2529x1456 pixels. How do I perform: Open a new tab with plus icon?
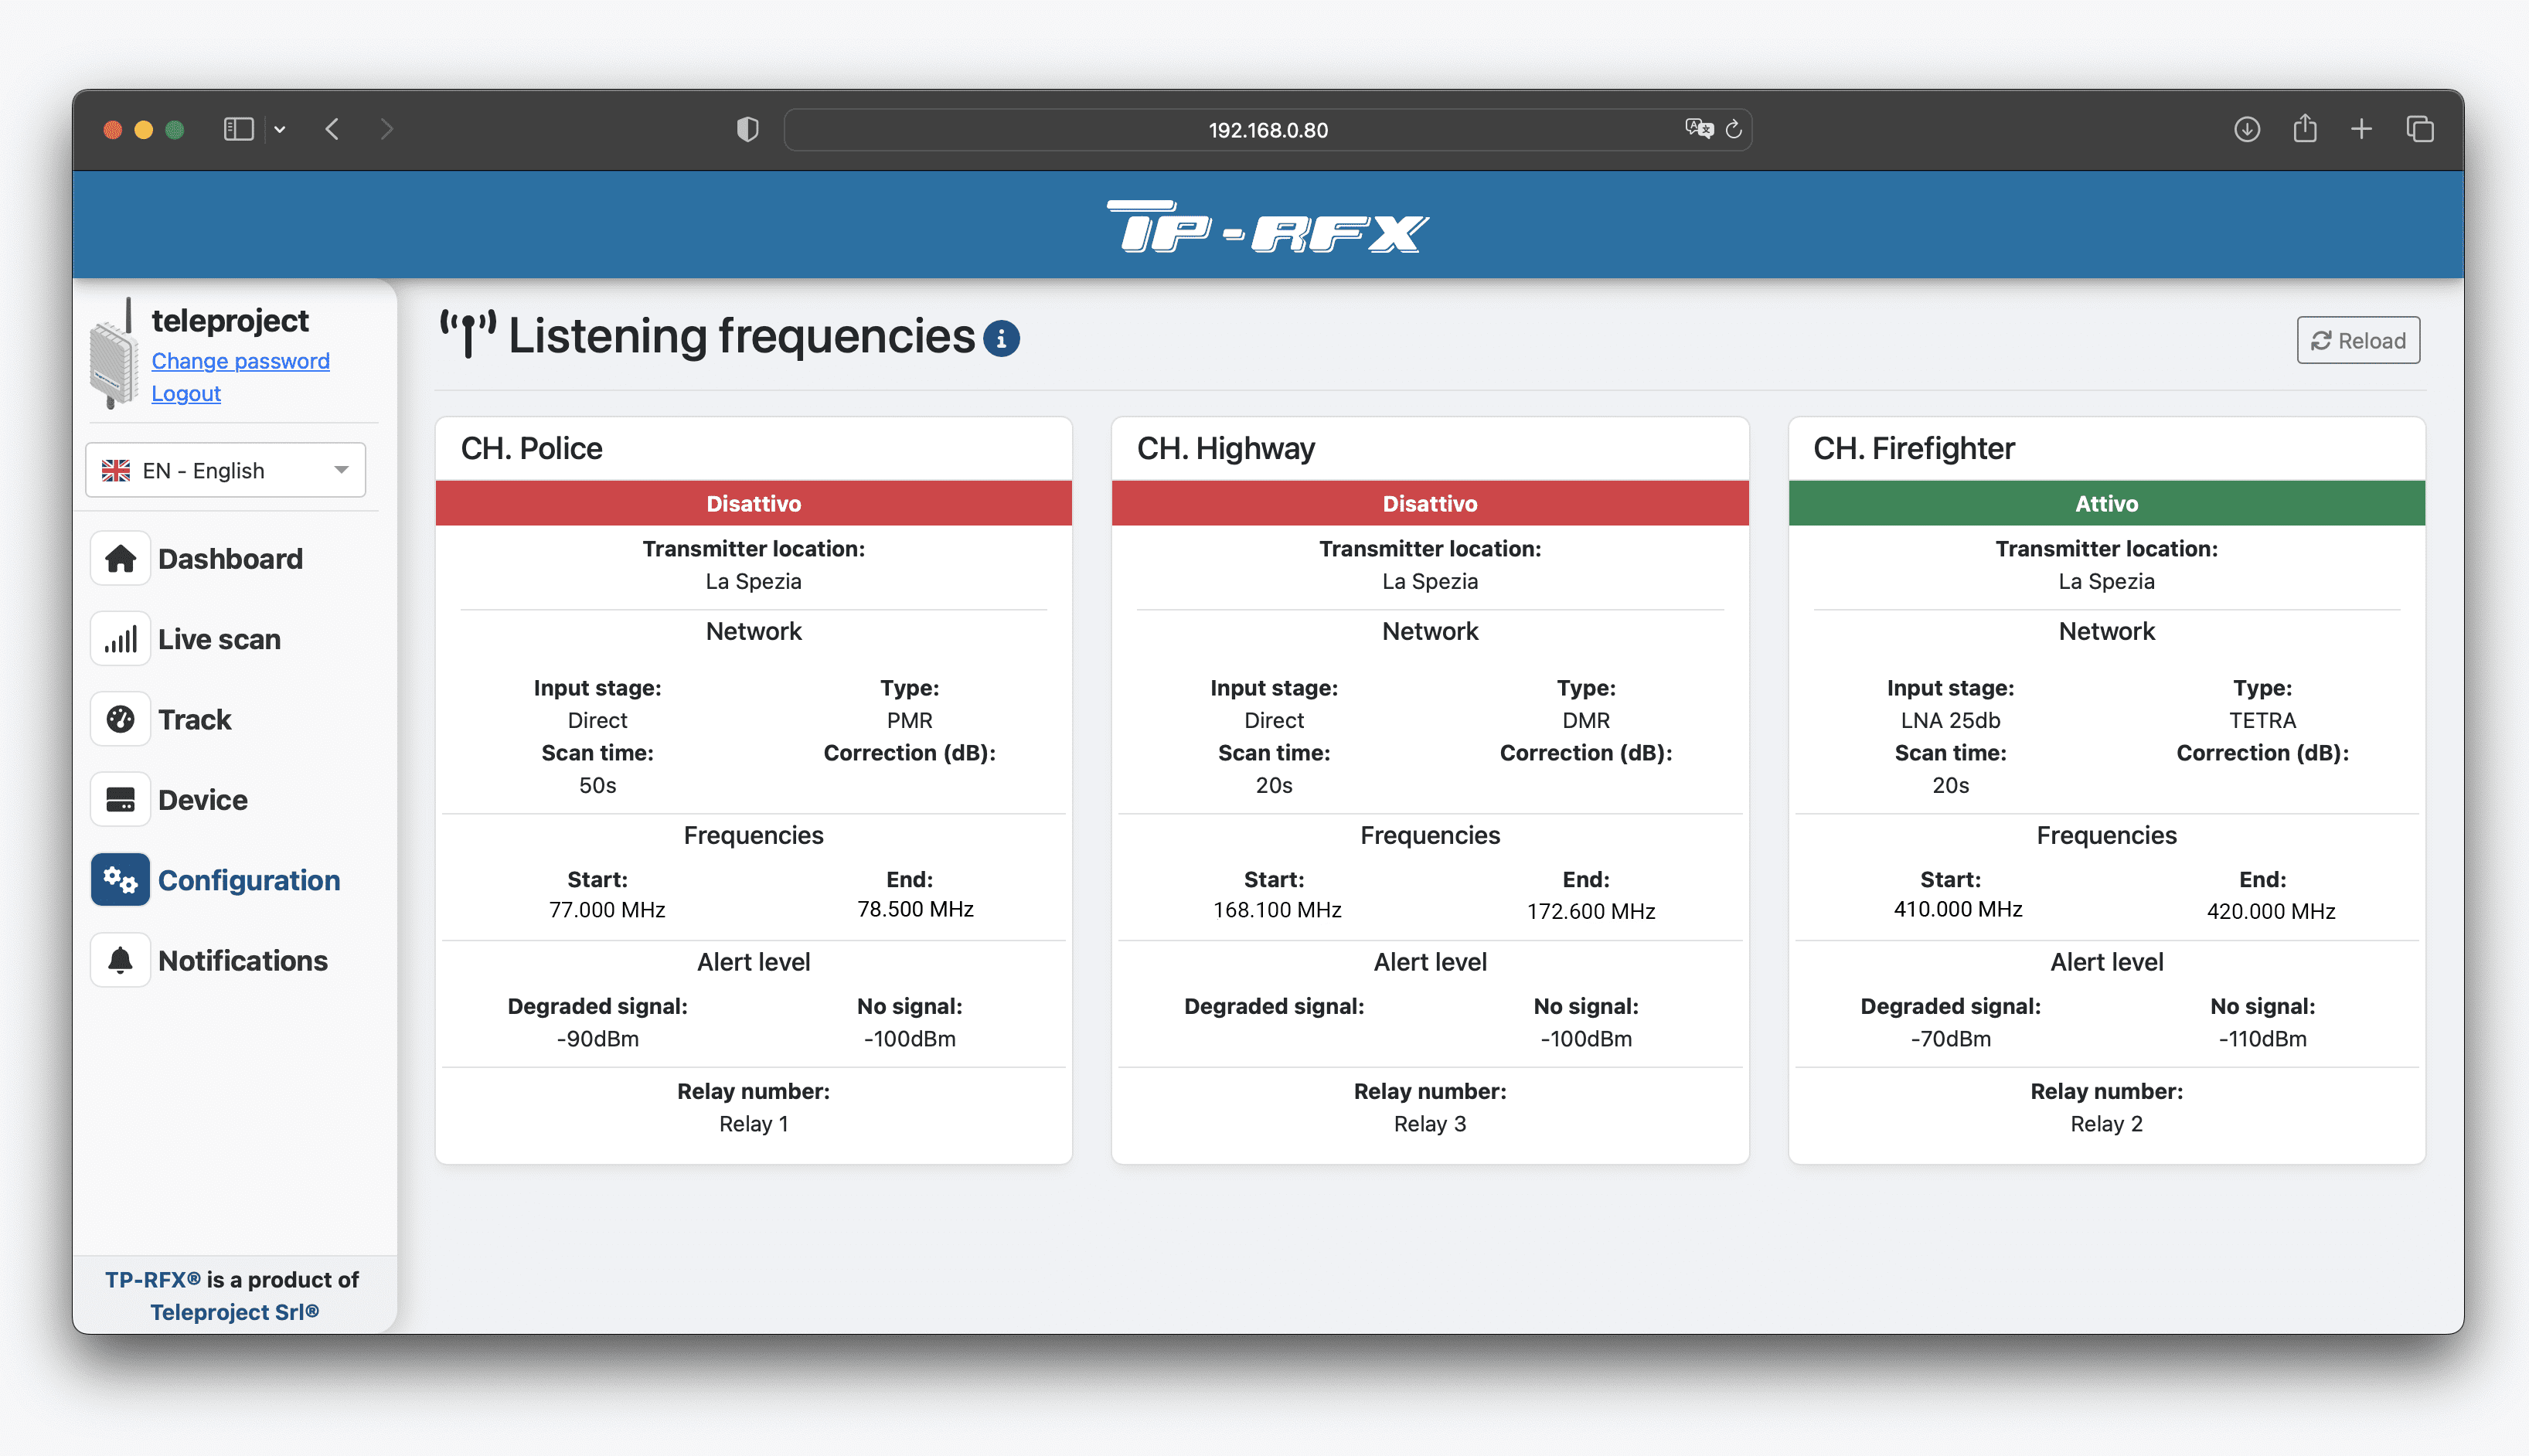click(2361, 129)
